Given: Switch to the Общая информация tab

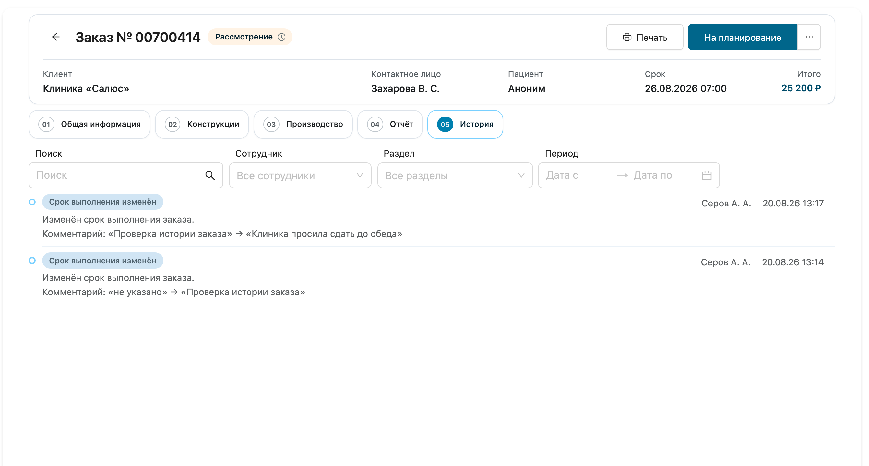Looking at the screenshot, I should coord(89,124).
